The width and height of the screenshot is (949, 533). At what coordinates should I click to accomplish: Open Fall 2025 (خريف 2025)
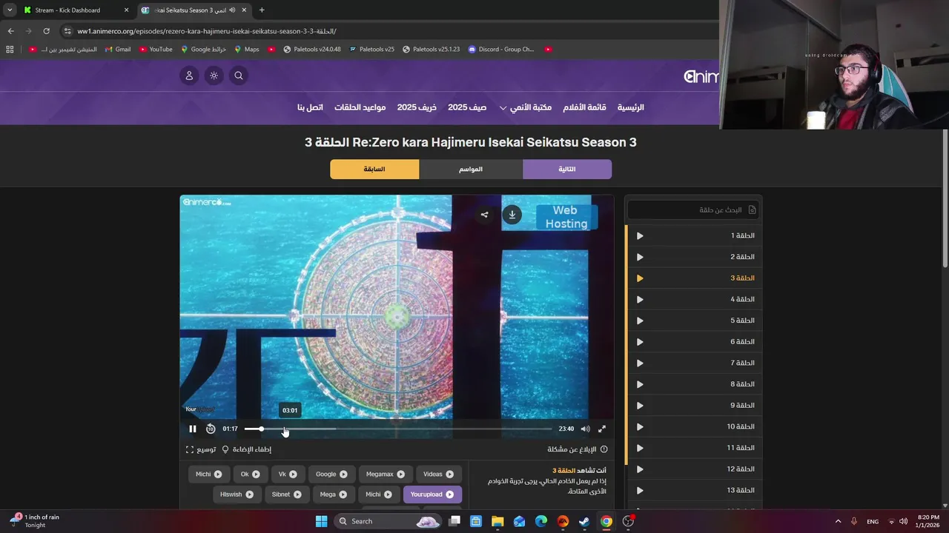click(x=417, y=107)
